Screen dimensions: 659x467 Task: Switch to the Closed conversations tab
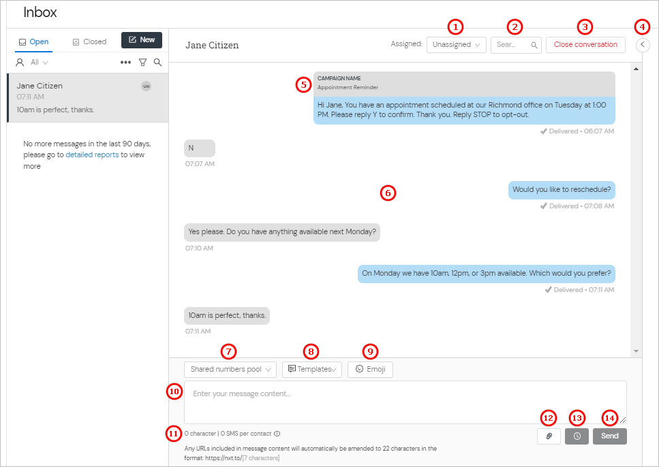[x=89, y=42]
